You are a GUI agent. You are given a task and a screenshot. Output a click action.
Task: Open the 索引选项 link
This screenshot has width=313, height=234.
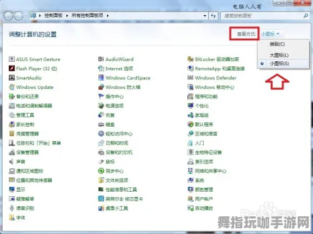204,161
